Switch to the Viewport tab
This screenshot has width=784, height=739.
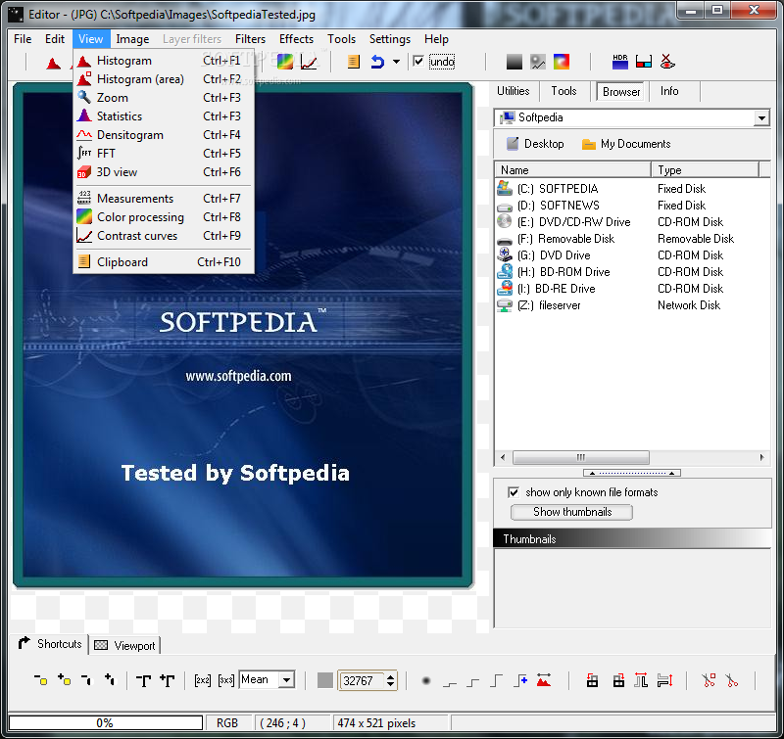coord(125,645)
